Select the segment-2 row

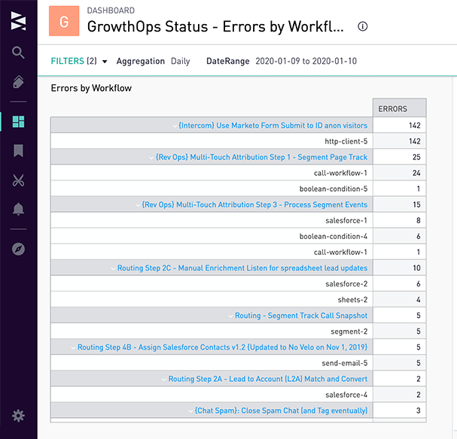point(238,331)
